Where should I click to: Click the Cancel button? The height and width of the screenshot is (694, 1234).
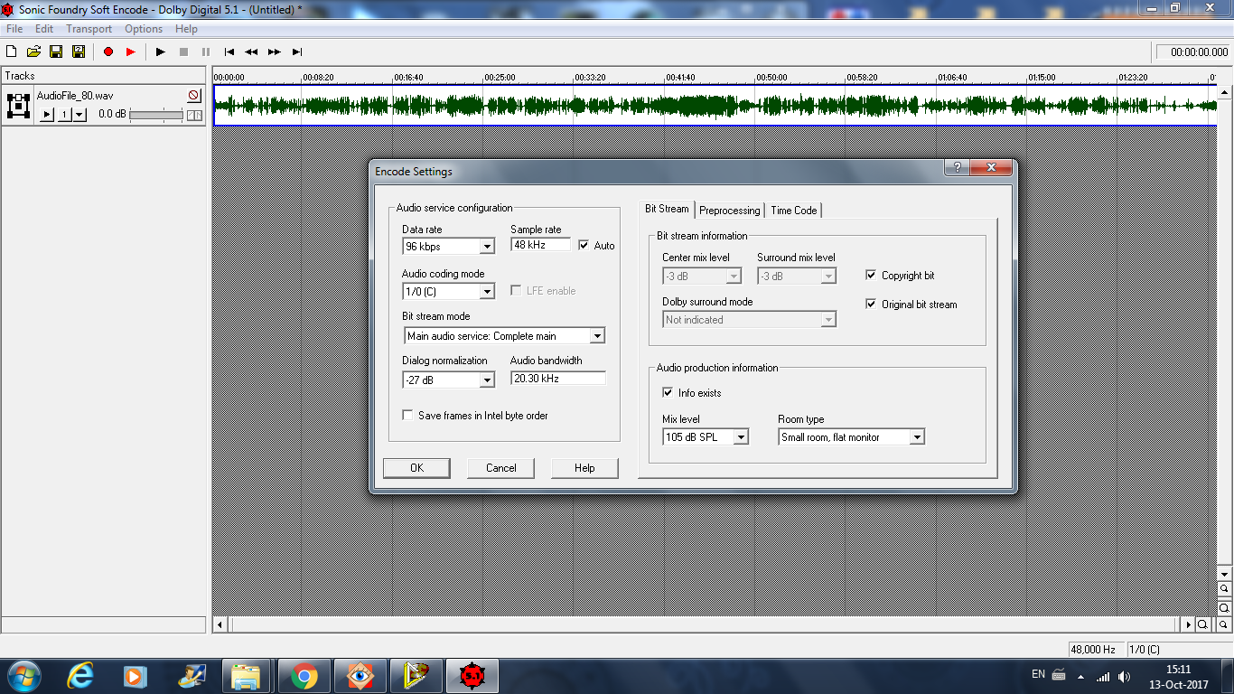tap(501, 468)
